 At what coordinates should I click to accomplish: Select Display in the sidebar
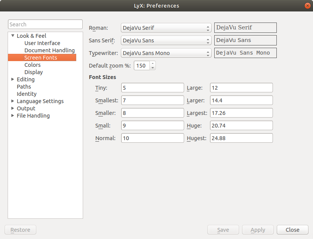tap(34, 72)
